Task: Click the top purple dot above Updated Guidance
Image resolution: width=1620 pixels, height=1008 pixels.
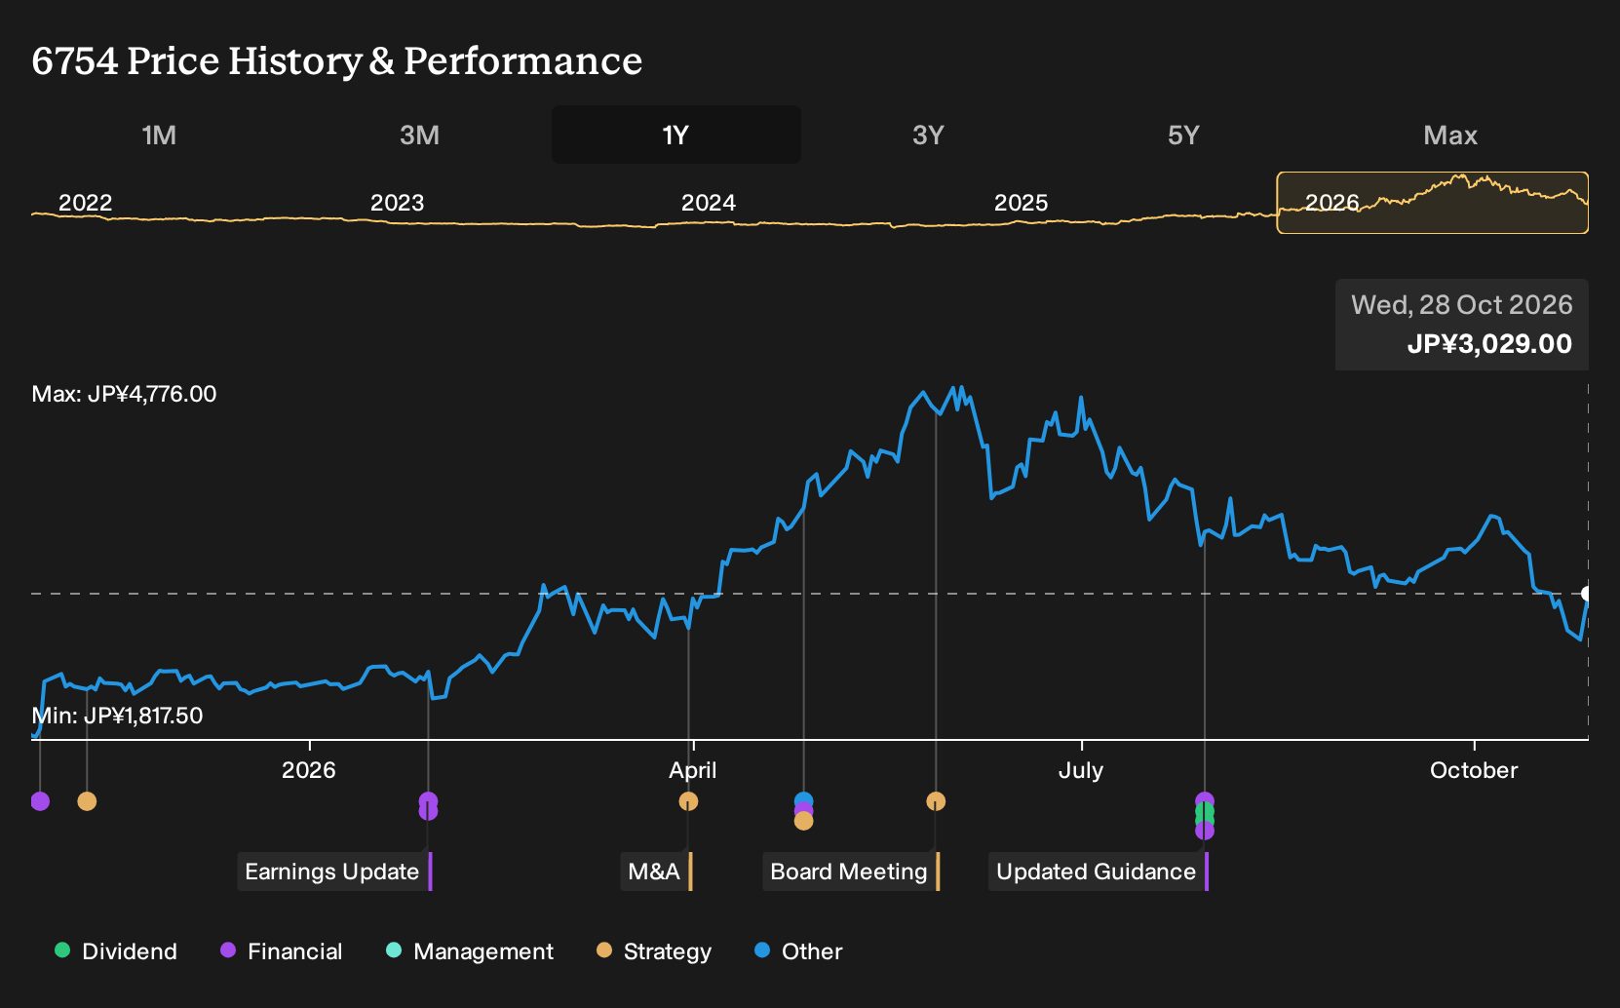Action: click(x=1205, y=800)
